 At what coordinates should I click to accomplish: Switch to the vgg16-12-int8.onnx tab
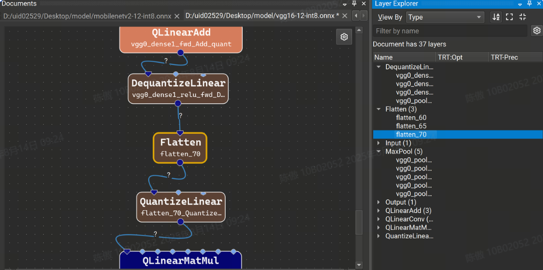click(x=262, y=16)
